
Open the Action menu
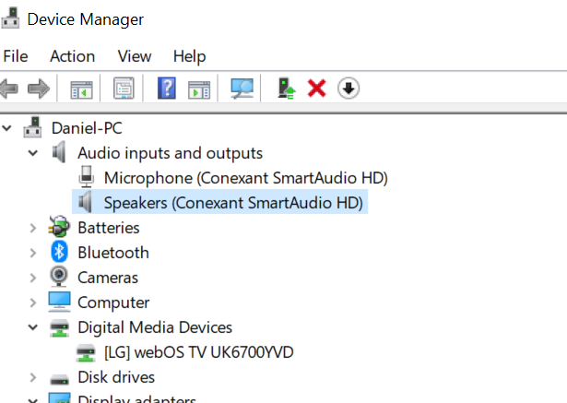[x=72, y=56]
